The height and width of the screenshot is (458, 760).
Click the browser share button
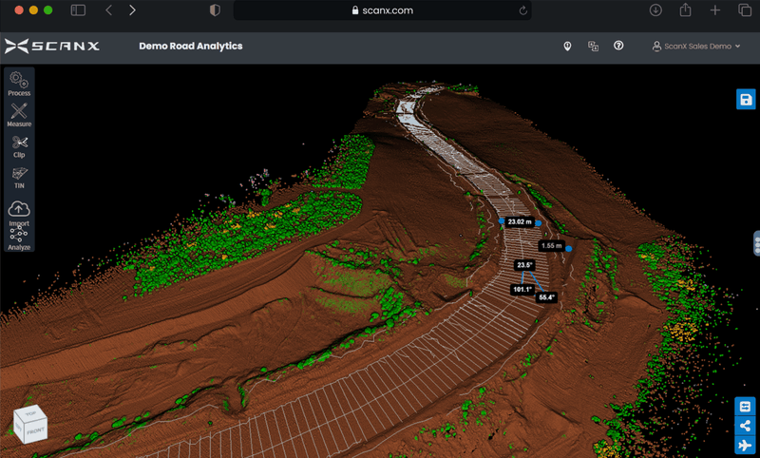click(x=685, y=10)
